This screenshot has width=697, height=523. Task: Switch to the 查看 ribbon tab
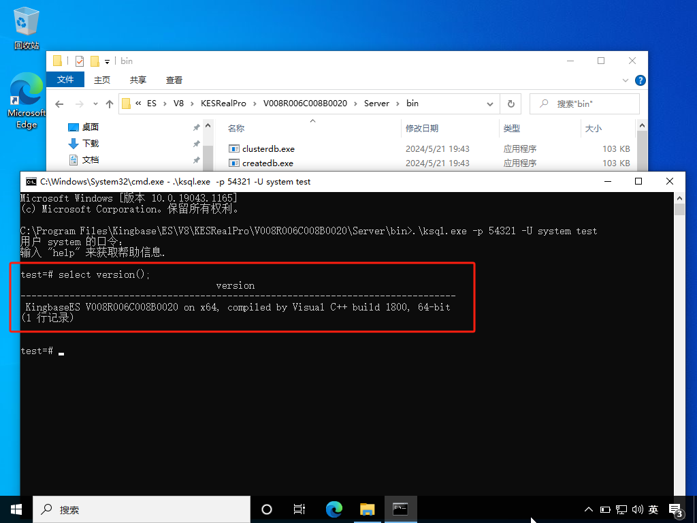(x=174, y=80)
